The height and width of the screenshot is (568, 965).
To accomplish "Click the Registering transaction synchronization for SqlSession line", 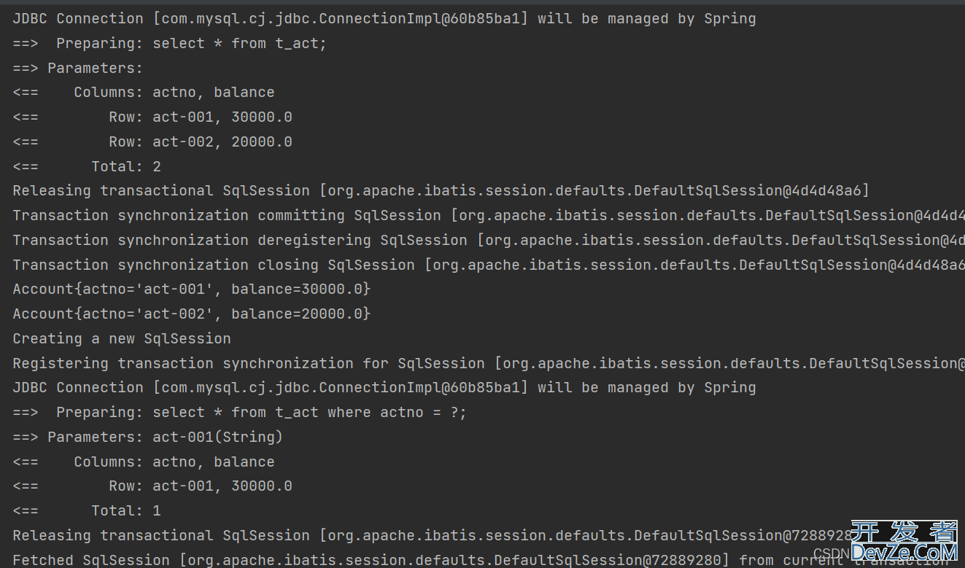I will tap(489, 363).
